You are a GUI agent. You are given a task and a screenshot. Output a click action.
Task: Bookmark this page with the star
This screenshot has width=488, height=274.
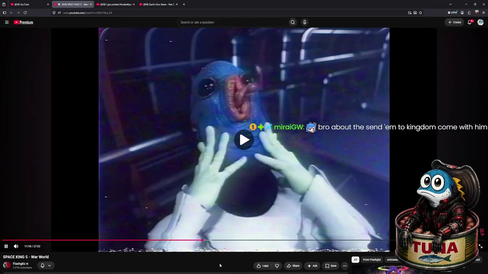pos(421,13)
